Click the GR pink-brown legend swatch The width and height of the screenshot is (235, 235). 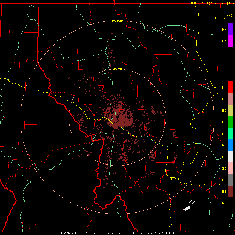(x=231, y=99)
